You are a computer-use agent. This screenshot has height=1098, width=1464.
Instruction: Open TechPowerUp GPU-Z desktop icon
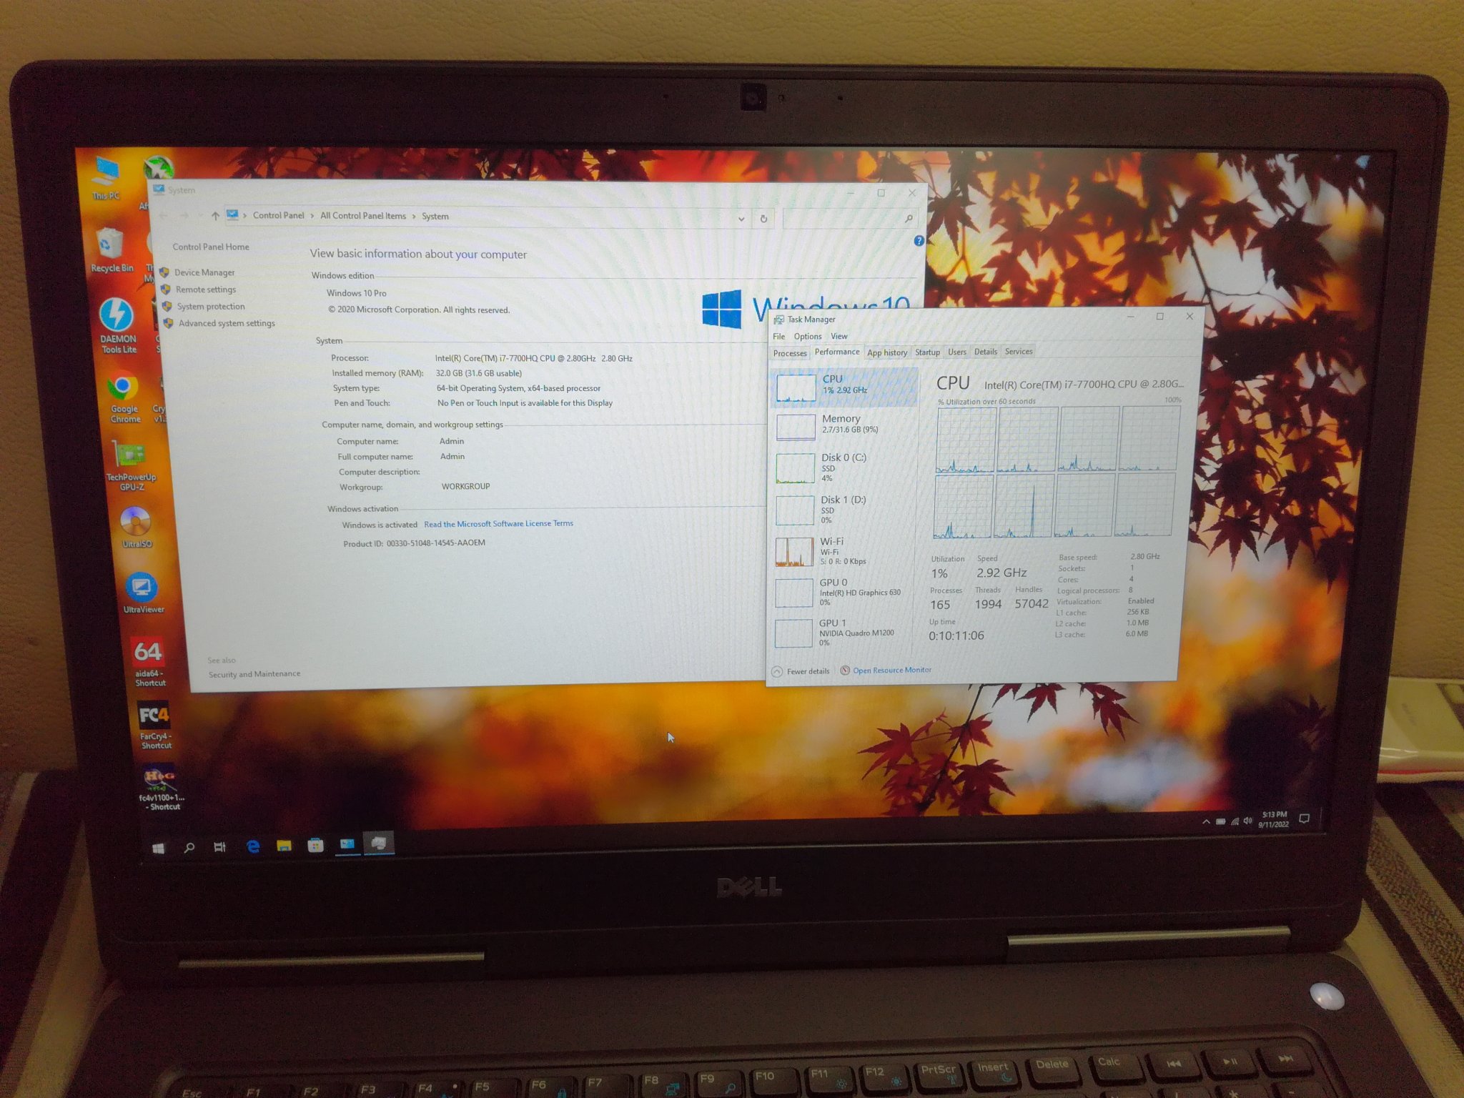click(129, 456)
